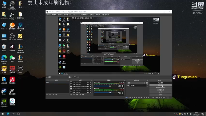206x116 pixels.
Task: Open the Recycle Bin on desktop
Action: click(x=4, y=48)
